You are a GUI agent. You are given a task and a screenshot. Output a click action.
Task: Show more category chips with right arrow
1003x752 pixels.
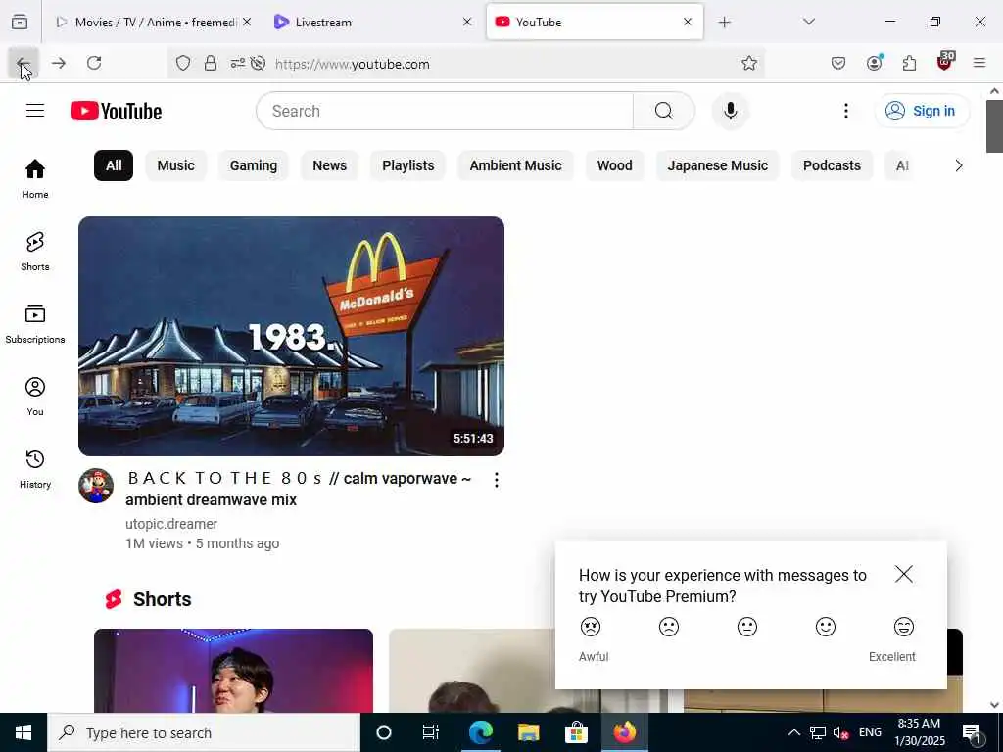tap(958, 165)
